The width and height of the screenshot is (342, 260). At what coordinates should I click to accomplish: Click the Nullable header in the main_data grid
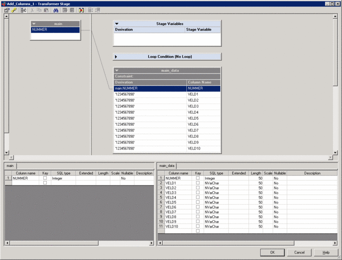(280, 173)
